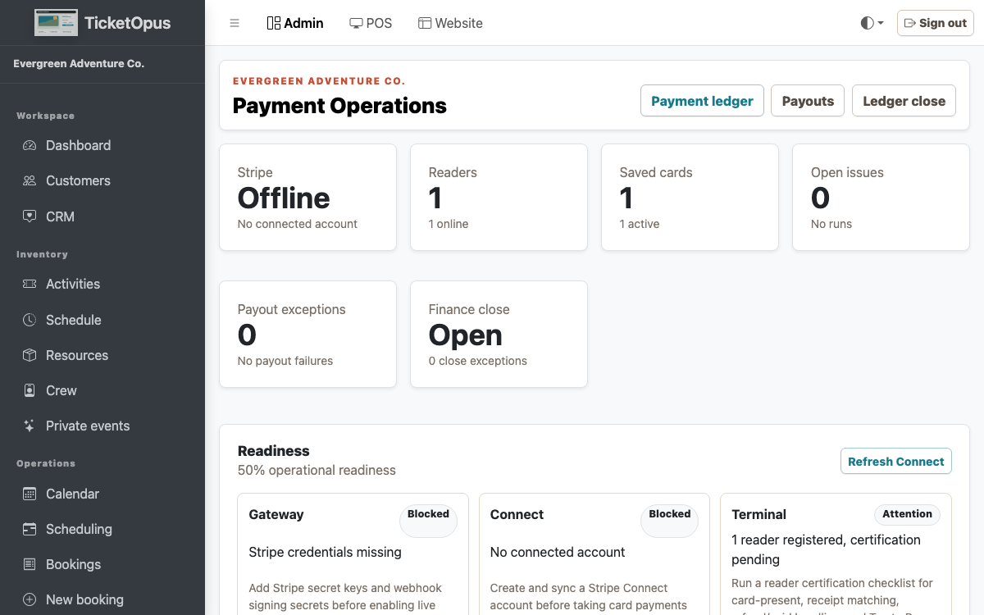Viewport: 984px width, 615px height.
Task: Go to Private events in sidebar
Action: point(102,426)
